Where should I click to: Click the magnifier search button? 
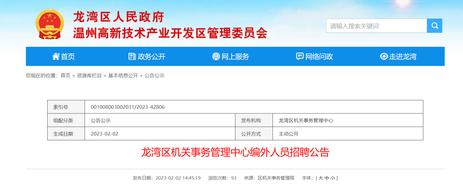[x=434, y=26]
